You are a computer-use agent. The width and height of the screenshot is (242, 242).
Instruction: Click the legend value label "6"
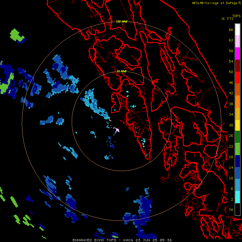coord(232,189)
